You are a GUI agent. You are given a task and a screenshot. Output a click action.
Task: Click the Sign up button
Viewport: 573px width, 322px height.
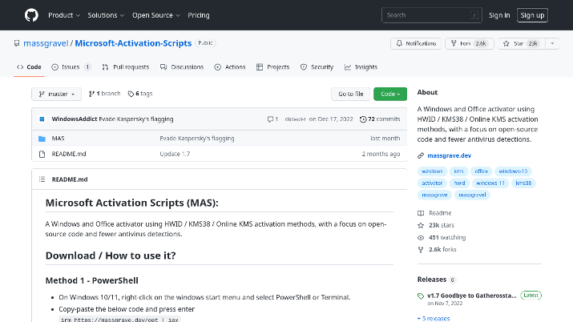point(532,15)
